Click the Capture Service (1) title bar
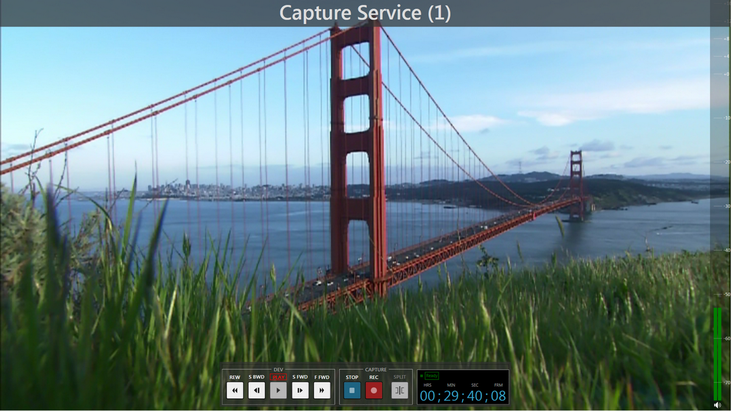 (365, 12)
